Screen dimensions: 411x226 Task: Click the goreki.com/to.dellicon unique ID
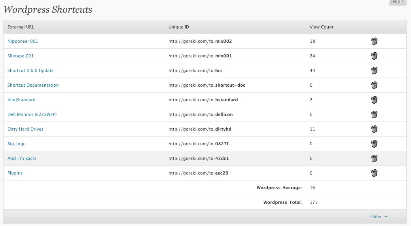201,114
